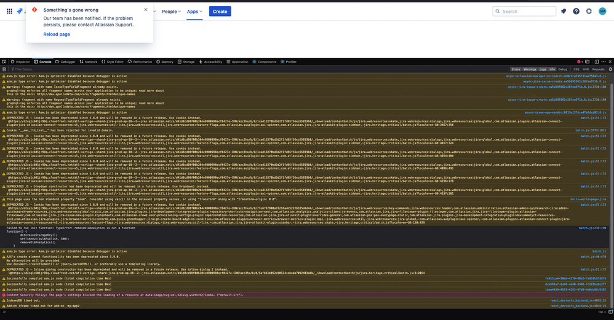Toggle the Errors console filter
The width and height of the screenshot is (614, 320).
(x=516, y=69)
